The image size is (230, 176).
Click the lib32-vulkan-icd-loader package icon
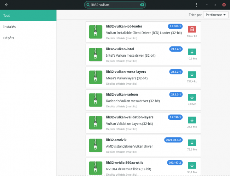[96, 32]
